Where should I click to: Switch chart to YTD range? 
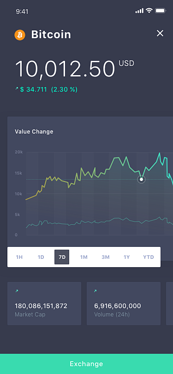click(149, 257)
